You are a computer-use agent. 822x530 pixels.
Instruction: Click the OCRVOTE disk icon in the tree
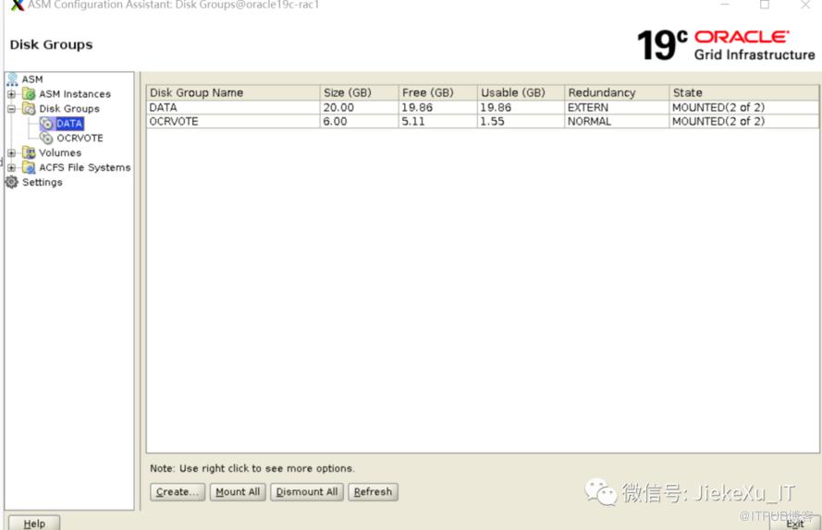pyautogui.click(x=47, y=139)
